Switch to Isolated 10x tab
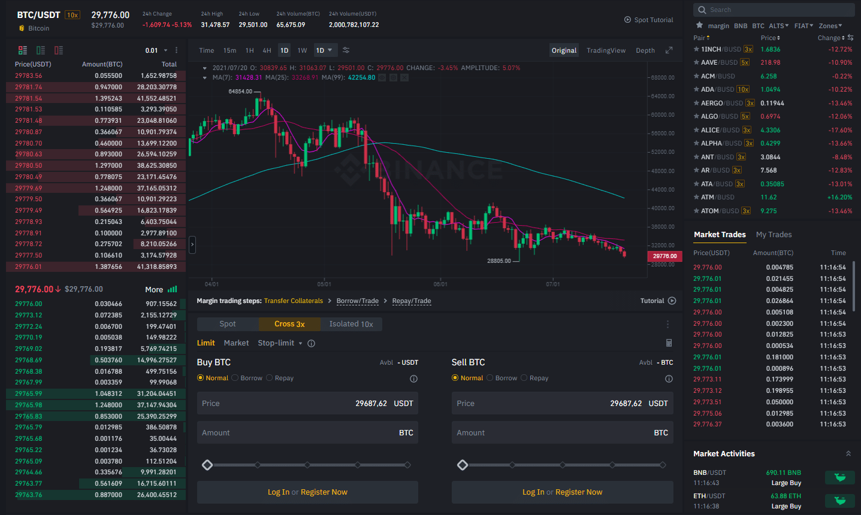 coord(351,324)
